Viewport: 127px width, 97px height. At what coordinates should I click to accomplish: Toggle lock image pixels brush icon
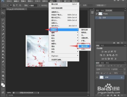click(x=105, y=73)
